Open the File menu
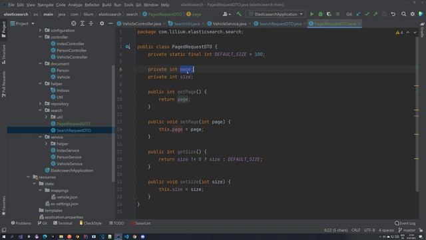This screenshot has width=426, height=240. point(11,5)
